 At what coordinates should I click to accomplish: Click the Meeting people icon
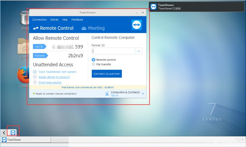coord(84,28)
